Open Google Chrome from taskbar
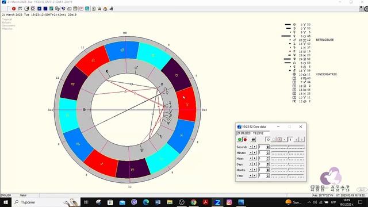The width and height of the screenshot is (368, 207). [193, 202]
